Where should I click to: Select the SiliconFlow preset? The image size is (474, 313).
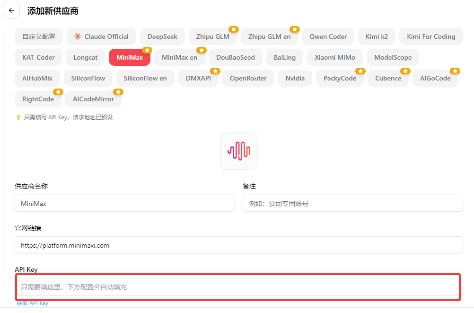(x=88, y=79)
